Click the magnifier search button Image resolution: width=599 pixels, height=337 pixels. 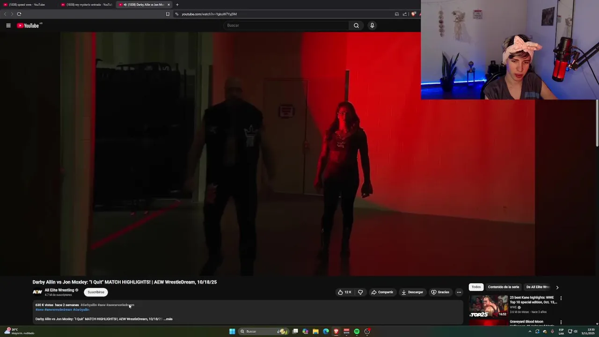click(x=356, y=25)
